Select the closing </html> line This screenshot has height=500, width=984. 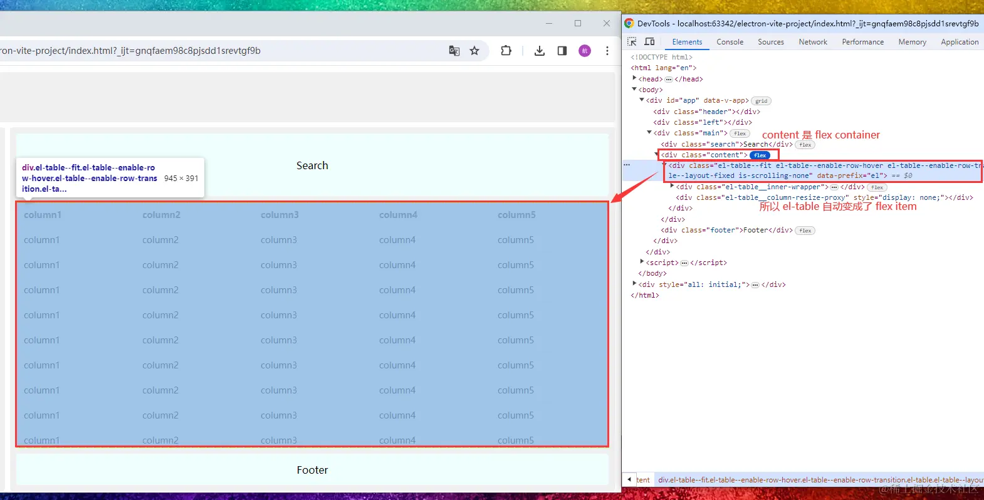[644, 295]
